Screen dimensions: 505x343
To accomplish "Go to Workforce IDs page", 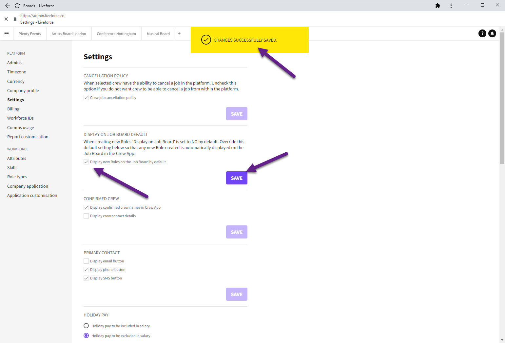I will tap(20, 118).
